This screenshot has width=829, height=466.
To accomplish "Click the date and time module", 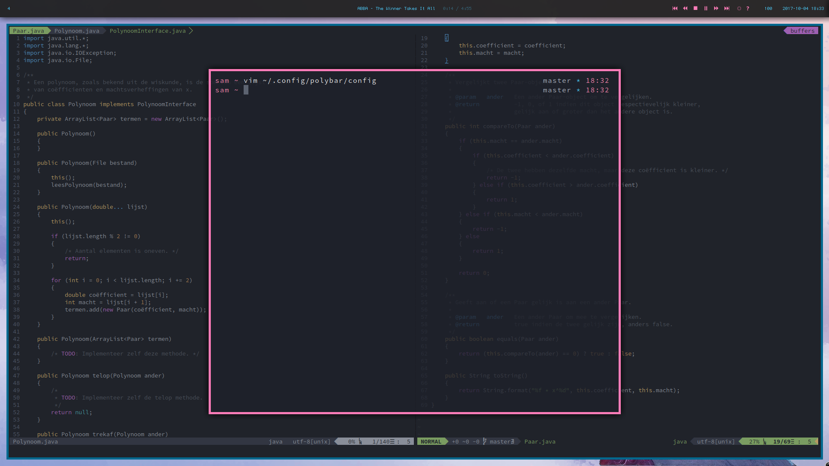I will coord(803,8).
